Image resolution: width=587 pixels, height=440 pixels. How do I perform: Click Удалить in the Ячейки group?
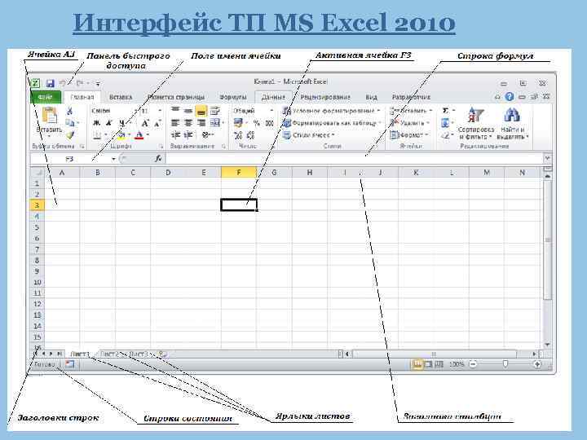408,123
